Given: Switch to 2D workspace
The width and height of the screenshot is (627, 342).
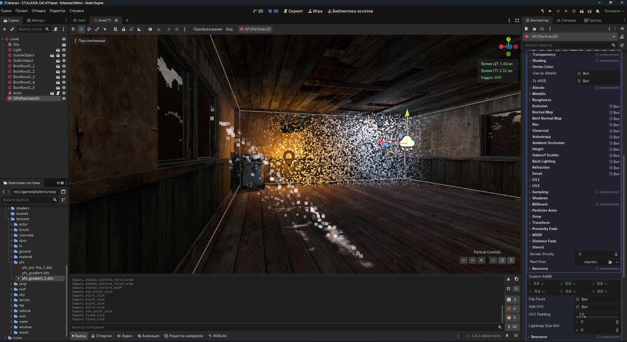Looking at the screenshot, I should pos(258,11).
